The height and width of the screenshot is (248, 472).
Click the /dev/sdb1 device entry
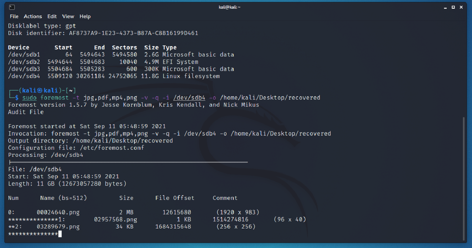pos(23,54)
